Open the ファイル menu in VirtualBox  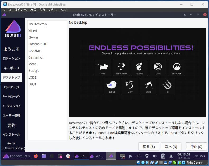(7, 10)
